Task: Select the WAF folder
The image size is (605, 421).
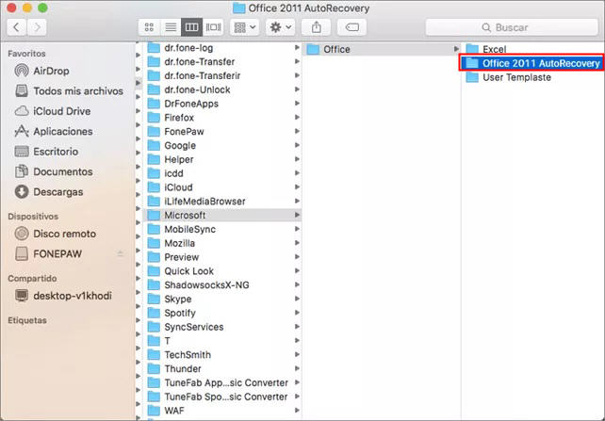Action: (x=222, y=411)
